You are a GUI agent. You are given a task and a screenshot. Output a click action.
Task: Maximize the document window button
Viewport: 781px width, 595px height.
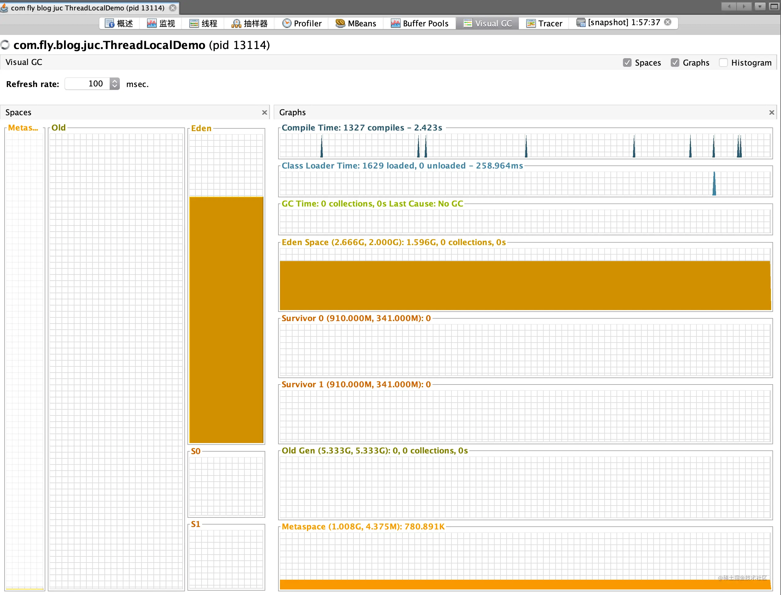[x=774, y=6]
